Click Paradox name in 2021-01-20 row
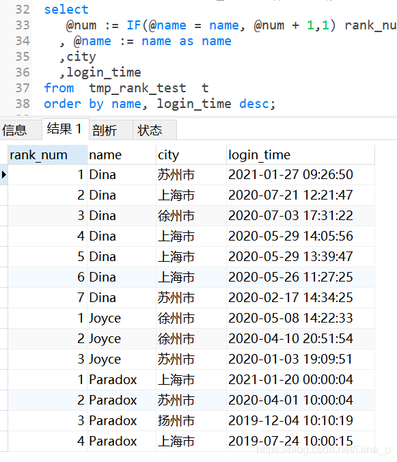 [122, 379]
